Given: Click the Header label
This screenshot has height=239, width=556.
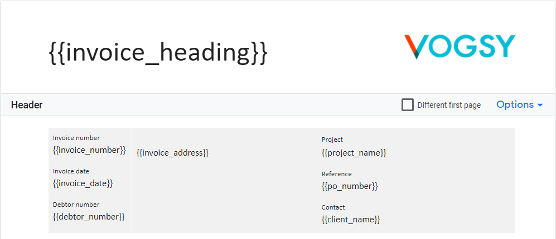Looking at the screenshot, I should click(27, 105).
